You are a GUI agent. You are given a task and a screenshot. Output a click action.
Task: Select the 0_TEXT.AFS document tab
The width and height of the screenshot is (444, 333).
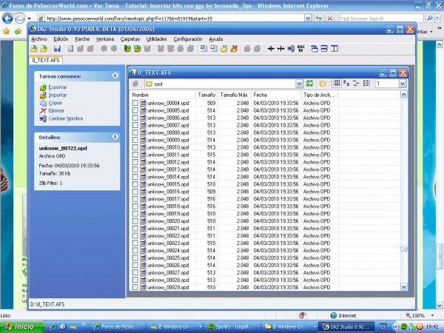46,60
